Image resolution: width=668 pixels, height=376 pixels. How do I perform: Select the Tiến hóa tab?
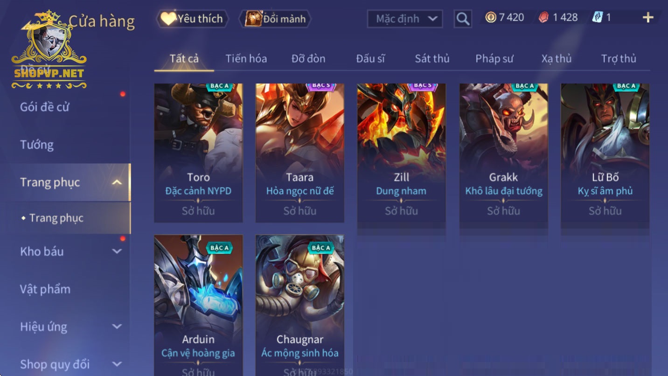click(x=246, y=59)
